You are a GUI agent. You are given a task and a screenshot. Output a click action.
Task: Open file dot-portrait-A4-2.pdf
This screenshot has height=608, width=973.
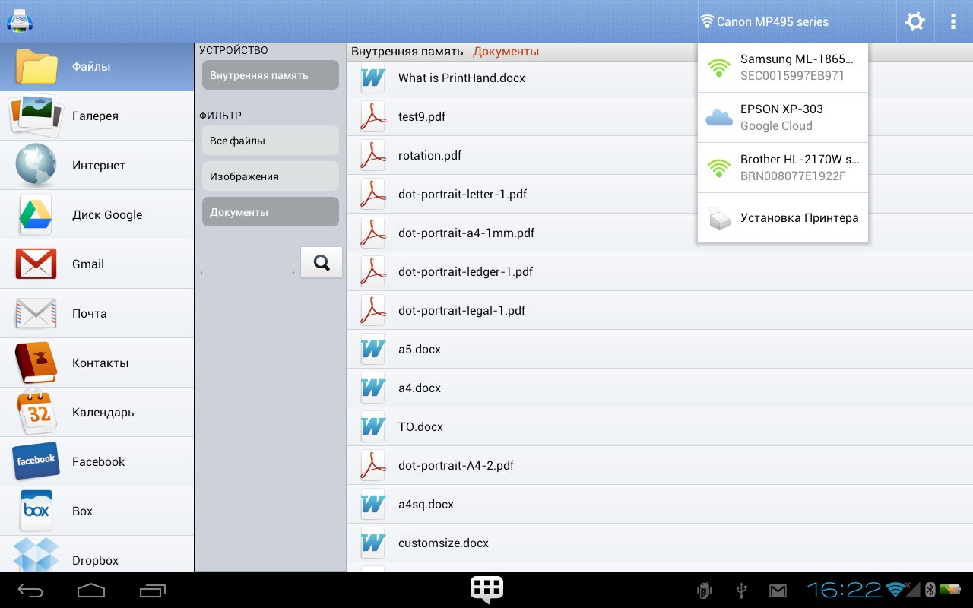[660, 466]
